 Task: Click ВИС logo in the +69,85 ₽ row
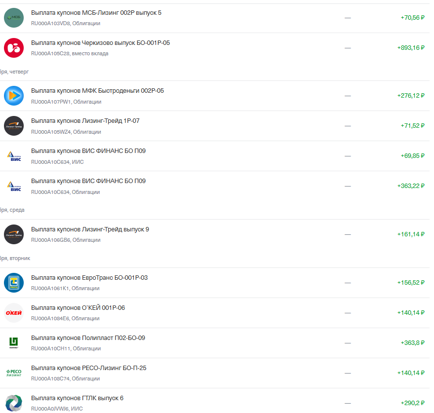point(14,156)
